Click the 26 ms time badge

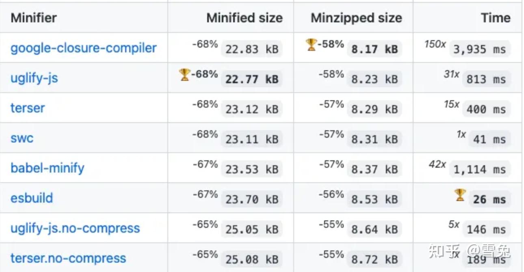coord(489,199)
